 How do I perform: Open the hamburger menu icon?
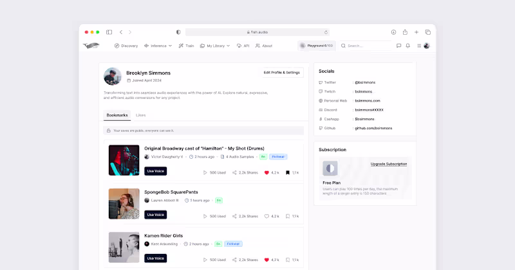pos(419,46)
